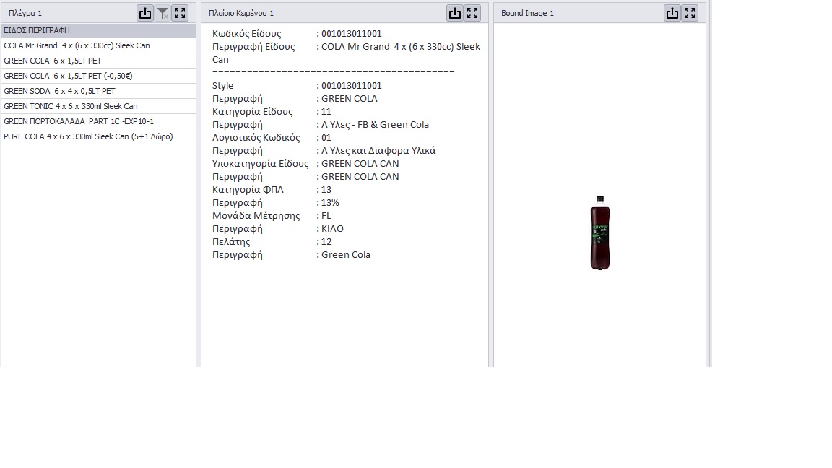Select row GREEN COLA 6 x 1,5LT PET

pos(99,61)
